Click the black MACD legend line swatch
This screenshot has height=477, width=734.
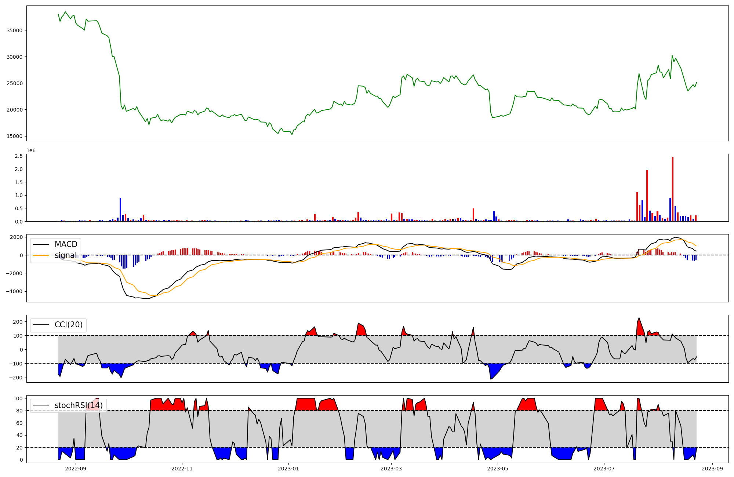click(x=41, y=244)
